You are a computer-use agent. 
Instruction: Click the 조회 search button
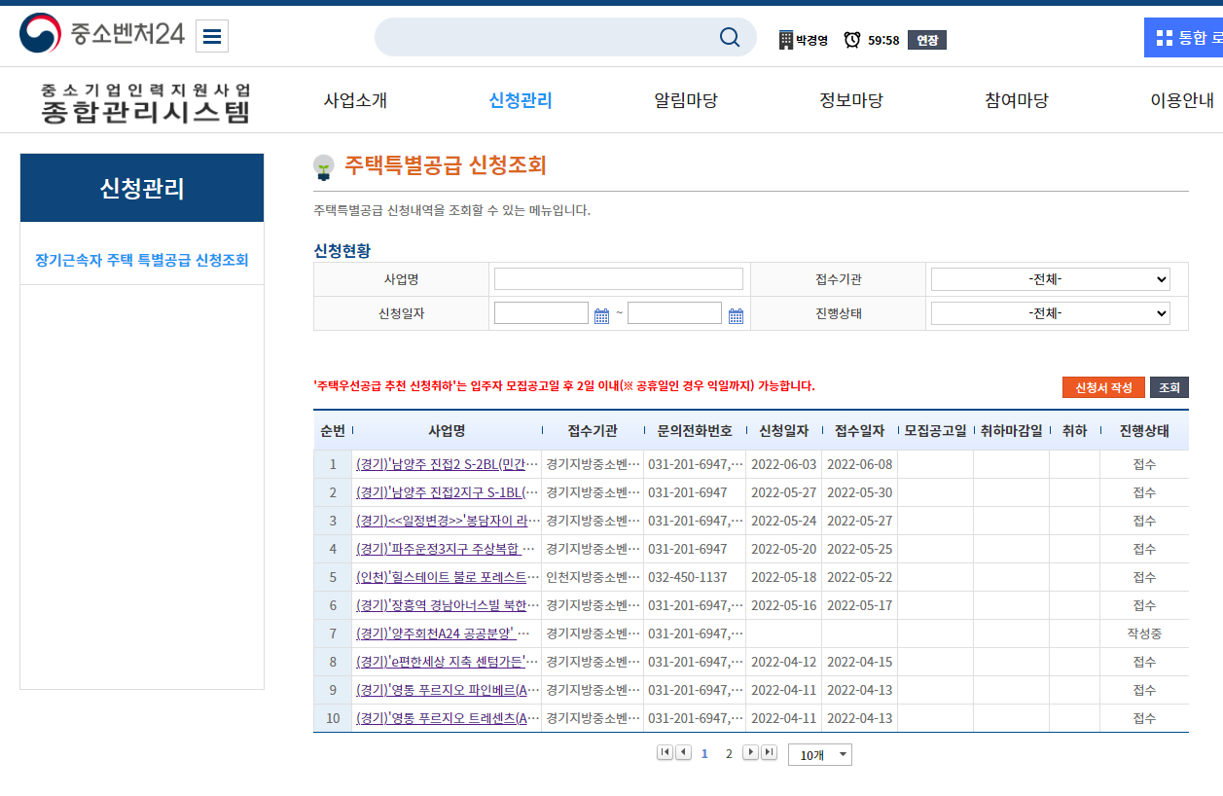click(x=1169, y=387)
